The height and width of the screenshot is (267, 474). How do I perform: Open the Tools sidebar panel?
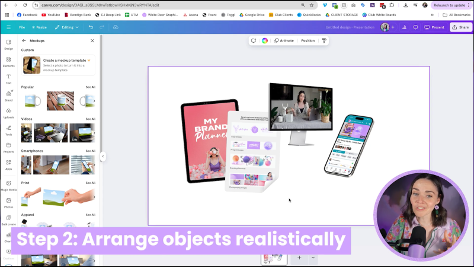pos(8,131)
